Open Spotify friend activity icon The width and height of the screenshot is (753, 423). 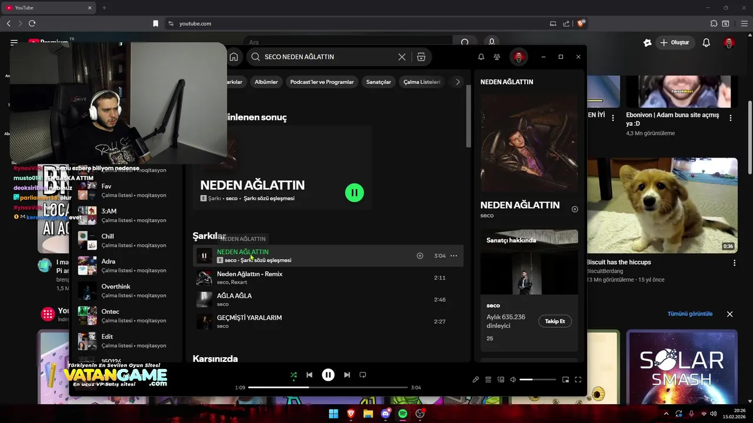point(497,57)
